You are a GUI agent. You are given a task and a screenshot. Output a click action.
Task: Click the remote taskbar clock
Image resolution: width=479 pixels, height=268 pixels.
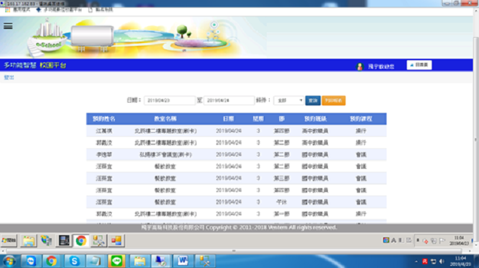tap(459, 241)
